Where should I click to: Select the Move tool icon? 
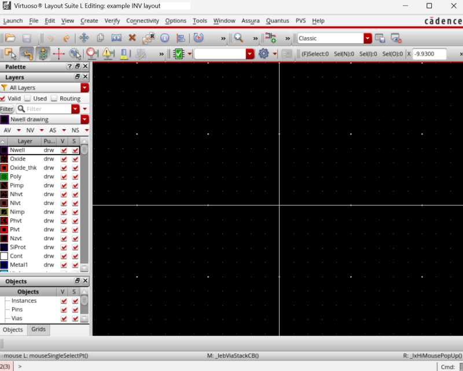(84, 39)
